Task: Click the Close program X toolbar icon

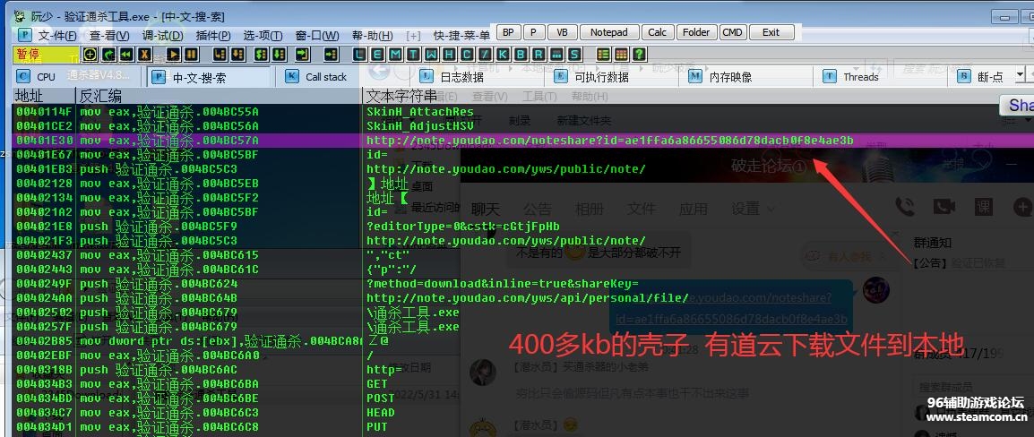Action: coord(144,55)
